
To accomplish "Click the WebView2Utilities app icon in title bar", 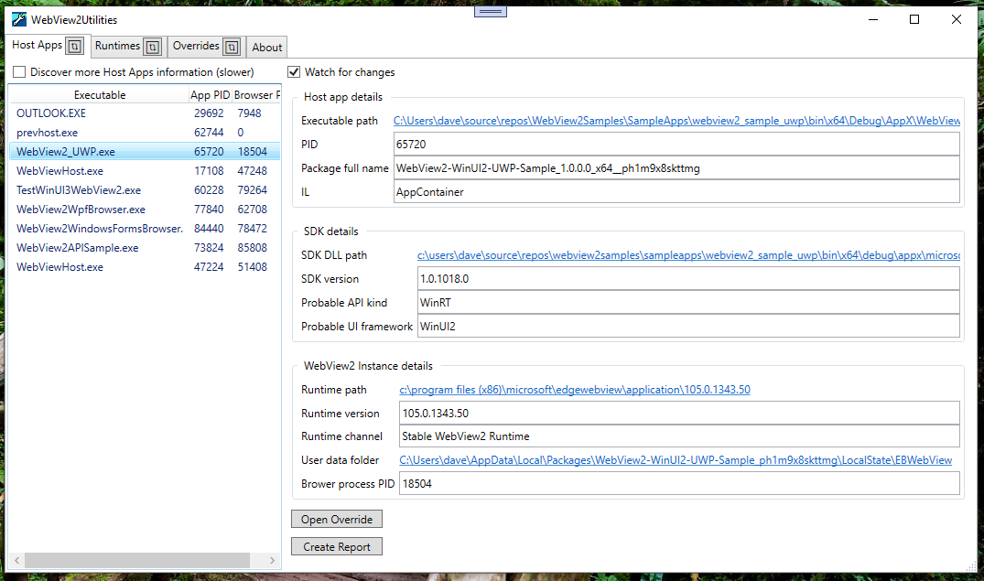I will [19, 19].
